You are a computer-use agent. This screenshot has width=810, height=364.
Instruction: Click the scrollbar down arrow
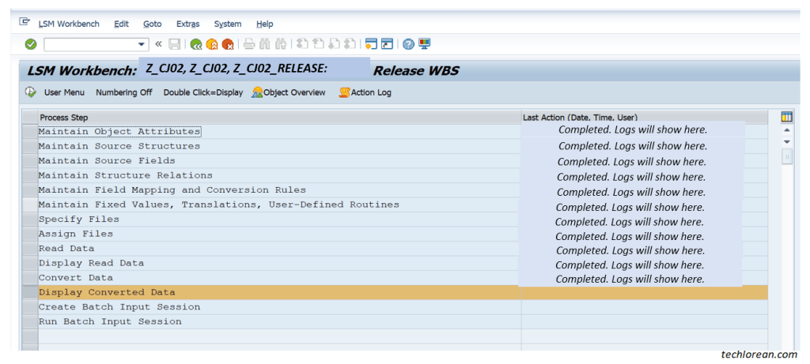pyautogui.click(x=787, y=142)
